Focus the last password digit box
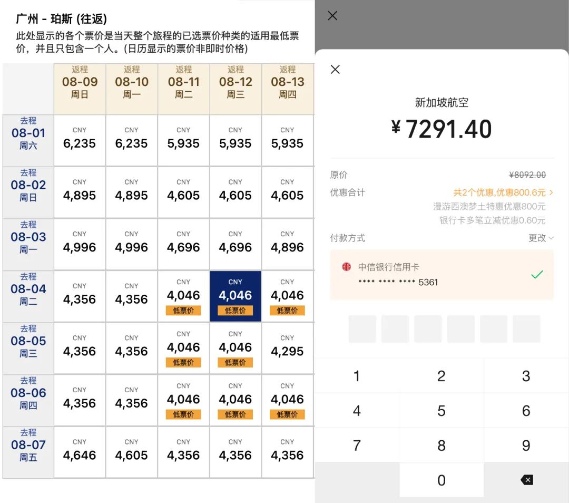This screenshot has width=569, height=503. 526,329
